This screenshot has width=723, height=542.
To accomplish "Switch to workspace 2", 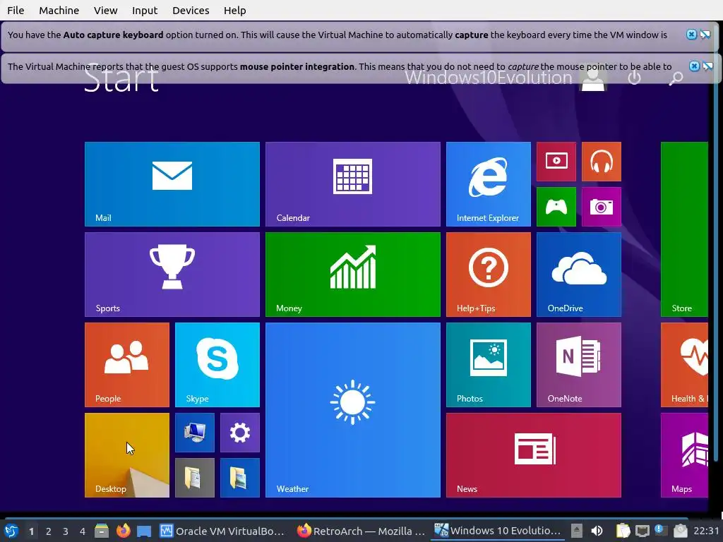I will [49, 531].
